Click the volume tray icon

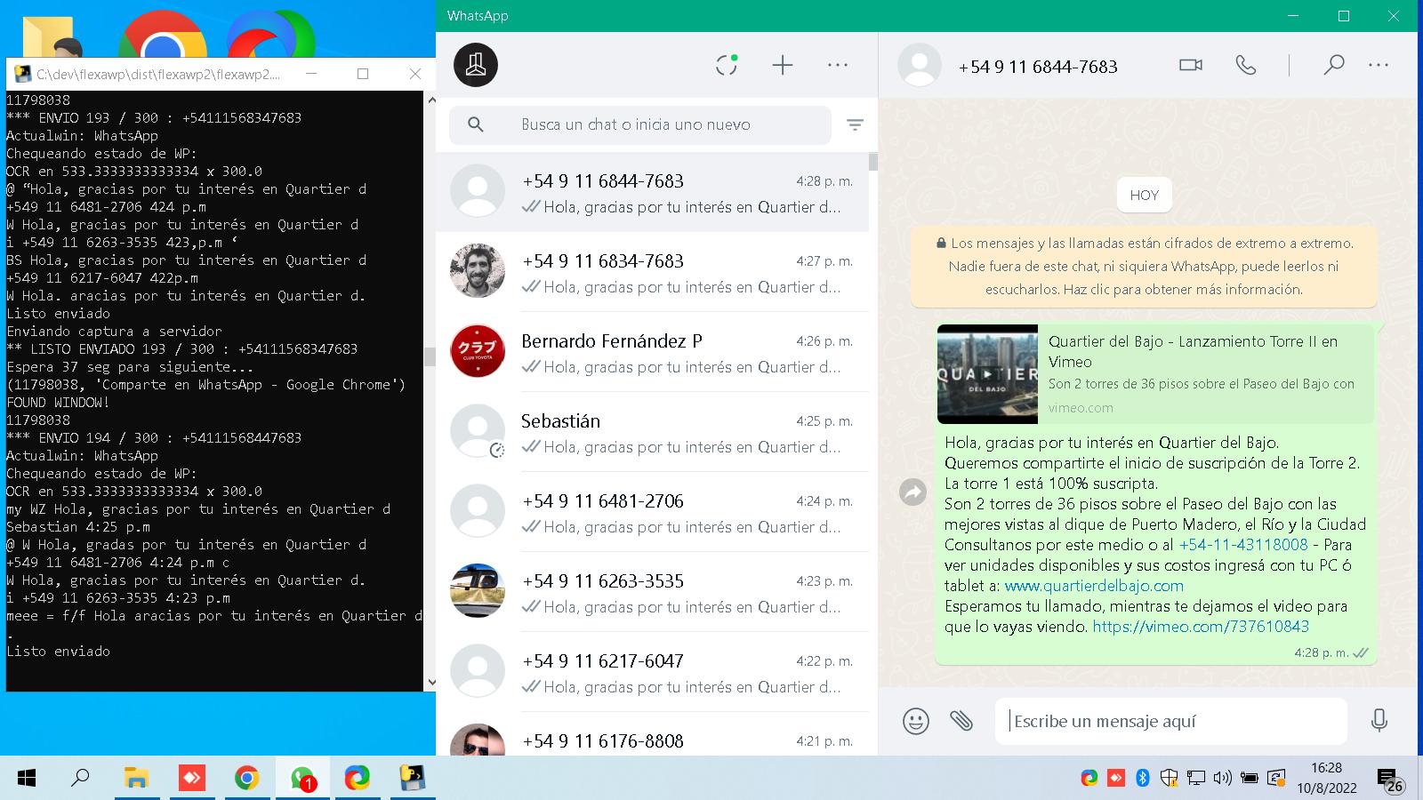point(1223,779)
